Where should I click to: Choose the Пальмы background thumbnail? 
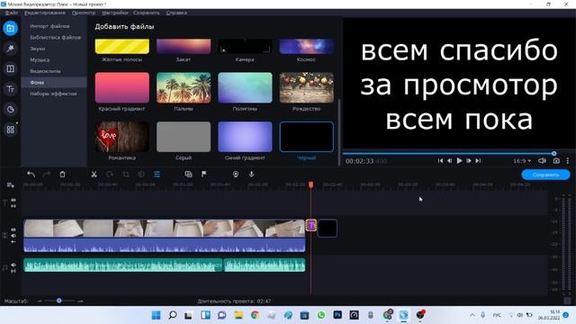pyautogui.click(x=184, y=88)
